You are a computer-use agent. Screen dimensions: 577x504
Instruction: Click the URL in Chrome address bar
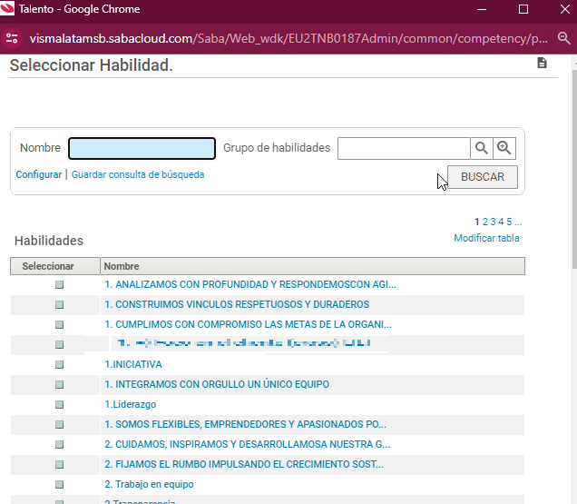pos(288,38)
